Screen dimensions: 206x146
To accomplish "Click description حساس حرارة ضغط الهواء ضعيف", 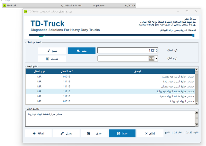I will pyautogui.click(x=176, y=96).
